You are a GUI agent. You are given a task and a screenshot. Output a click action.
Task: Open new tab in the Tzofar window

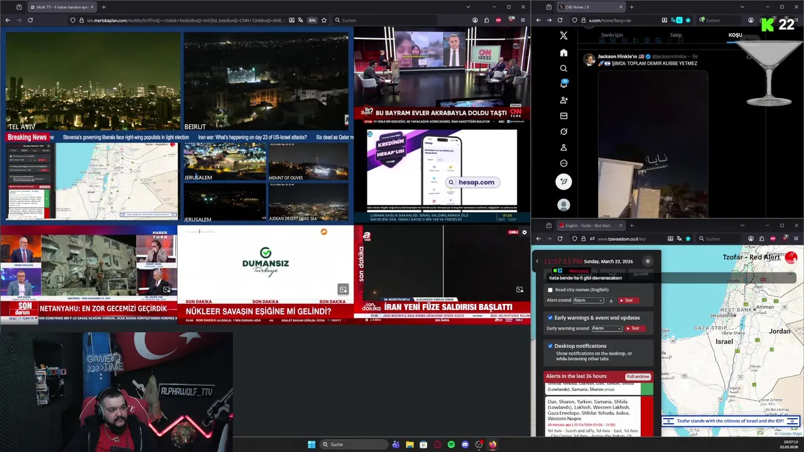[631, 225]
